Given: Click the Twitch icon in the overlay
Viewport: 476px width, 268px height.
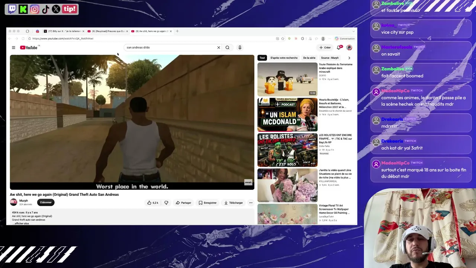Looking at the screenshot, I should (12, 9).
